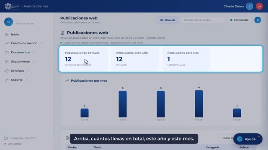Click the Cliente Demo name in top bar
Image resolution: width=268 pixels, height=150 pixels.
coord(234,6)
